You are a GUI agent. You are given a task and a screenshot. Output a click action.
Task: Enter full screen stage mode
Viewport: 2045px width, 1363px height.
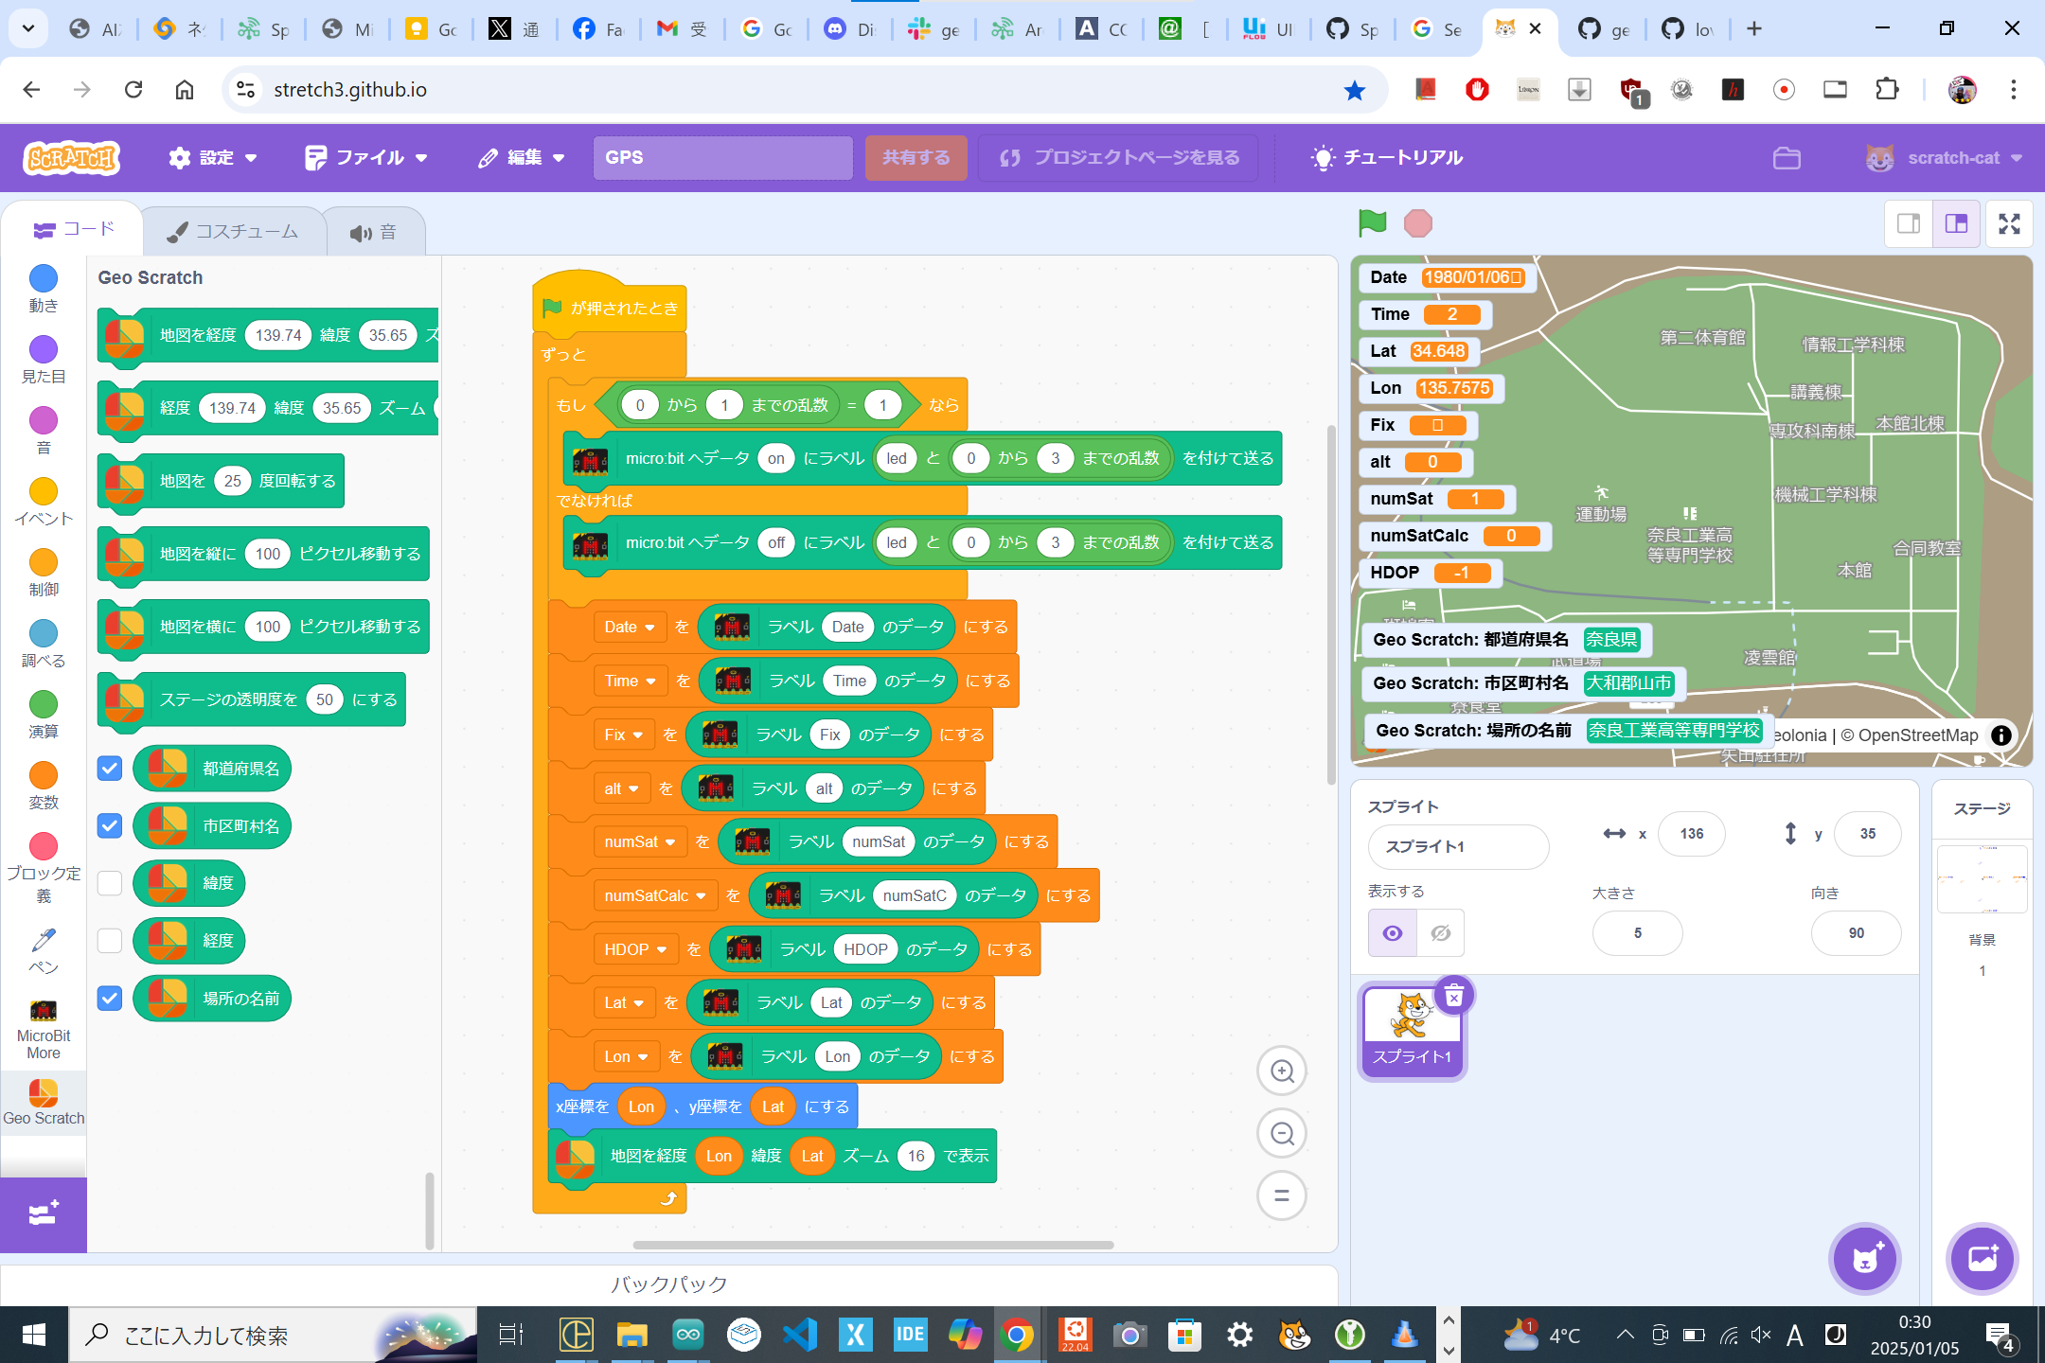click(x=2009, y=223)
